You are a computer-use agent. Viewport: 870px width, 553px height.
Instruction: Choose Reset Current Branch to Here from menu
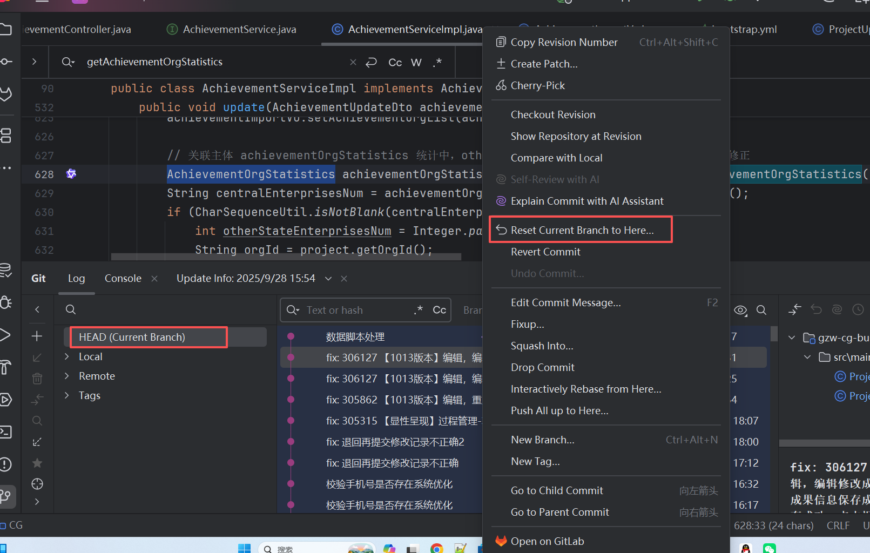click(x=582, y=230)
